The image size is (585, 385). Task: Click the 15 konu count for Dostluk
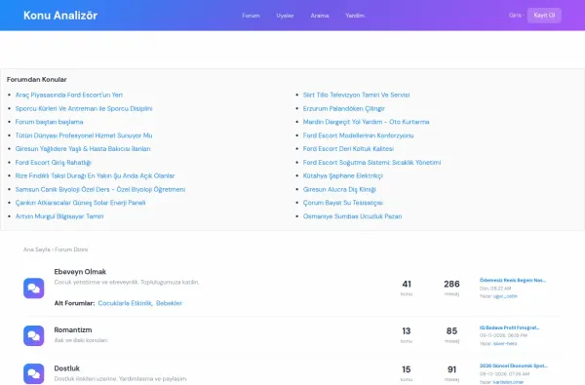[407, 369]
